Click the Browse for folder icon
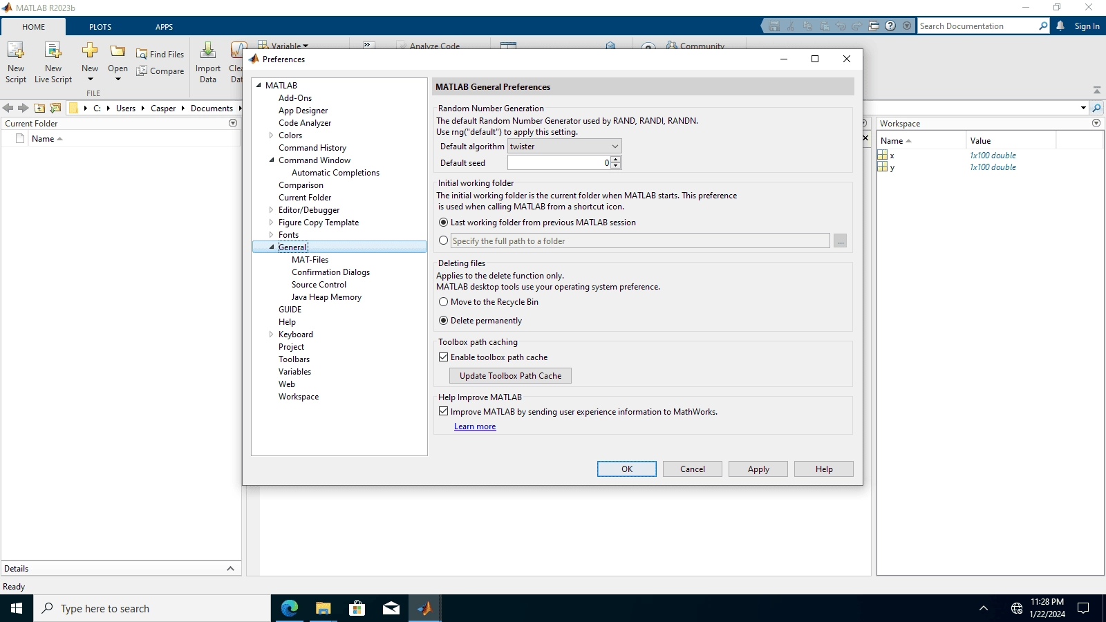 (55, 109)
